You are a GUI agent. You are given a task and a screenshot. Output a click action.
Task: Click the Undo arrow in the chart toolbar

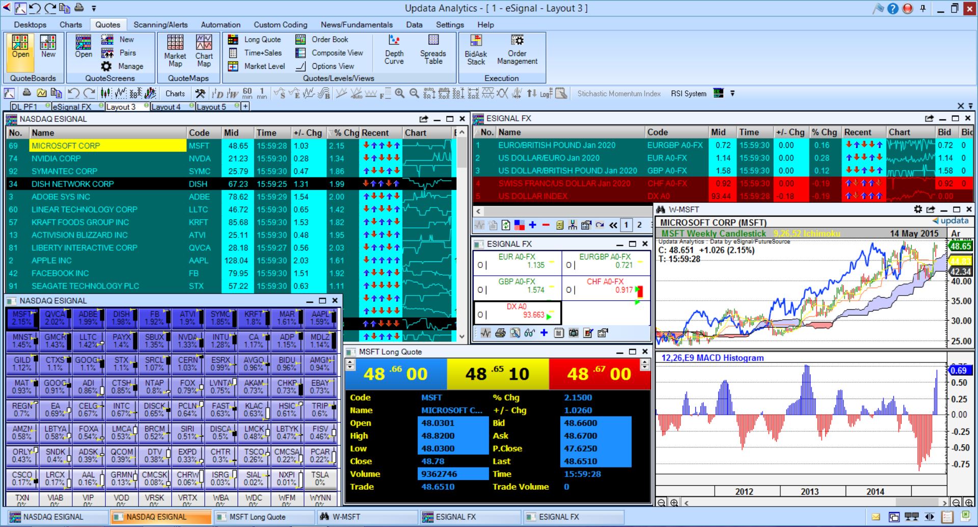(73, 93)
